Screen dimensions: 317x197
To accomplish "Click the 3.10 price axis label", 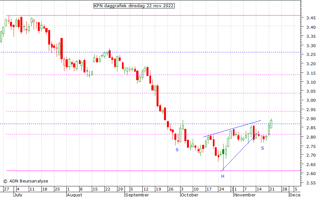I will [311, 82].
